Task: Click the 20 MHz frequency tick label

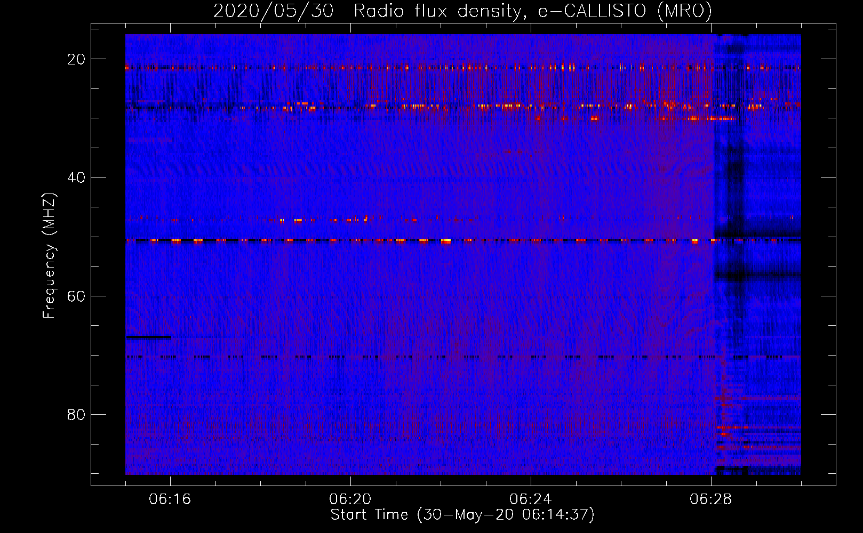Action: (76, 59)
